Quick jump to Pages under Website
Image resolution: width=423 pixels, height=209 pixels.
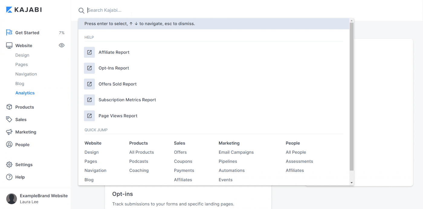(91, 161)
